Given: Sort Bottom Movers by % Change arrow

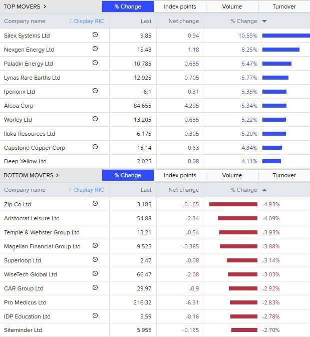Looking at the screenshot, I should 264,190.
